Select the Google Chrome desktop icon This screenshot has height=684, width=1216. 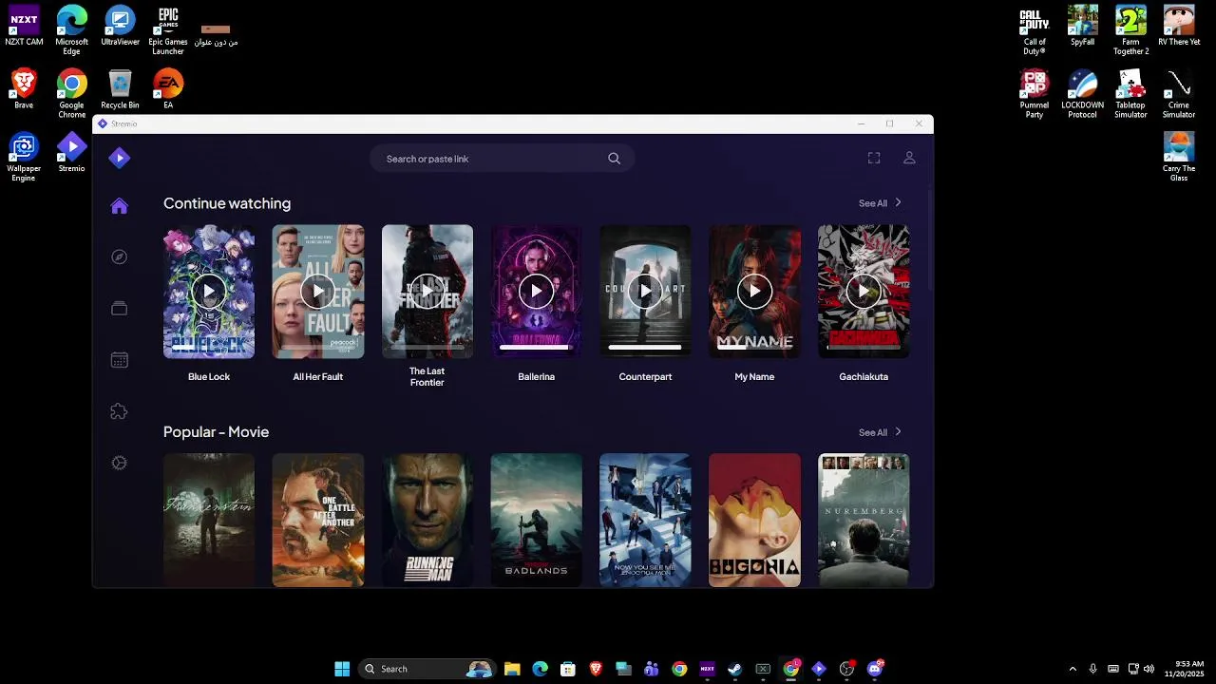point(71,93)
